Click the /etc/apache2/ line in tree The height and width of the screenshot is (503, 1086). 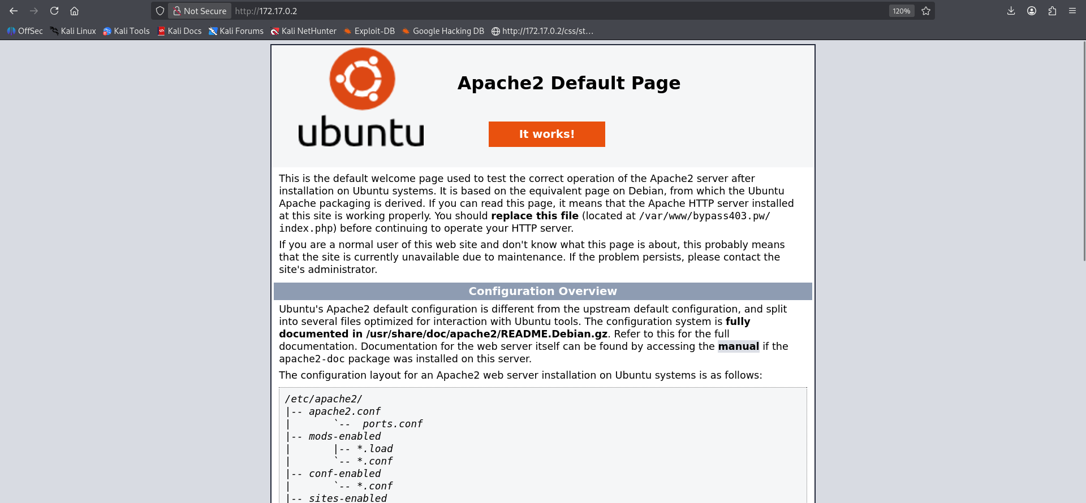point(324,399)
